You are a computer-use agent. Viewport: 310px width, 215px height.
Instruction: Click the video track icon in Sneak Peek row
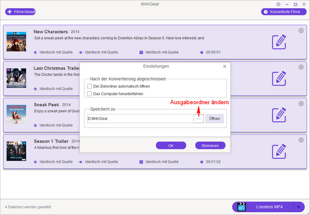coord(35,126)
